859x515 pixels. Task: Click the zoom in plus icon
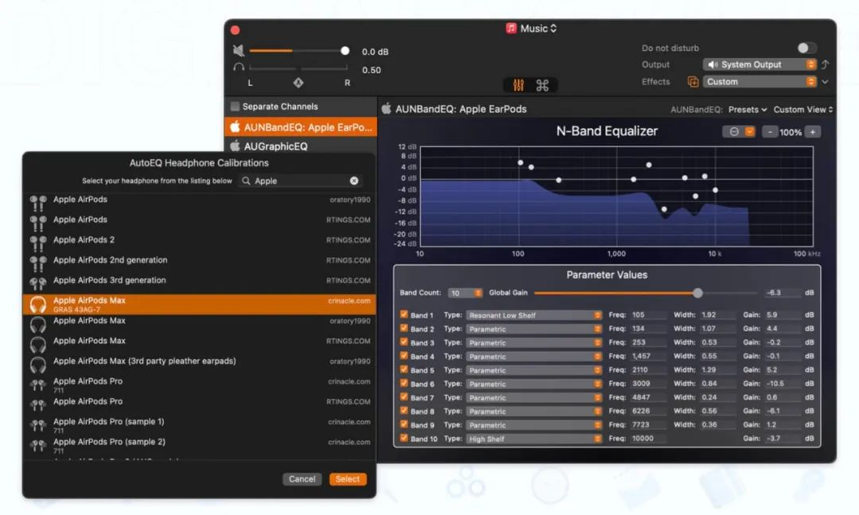tap(813, 132)
